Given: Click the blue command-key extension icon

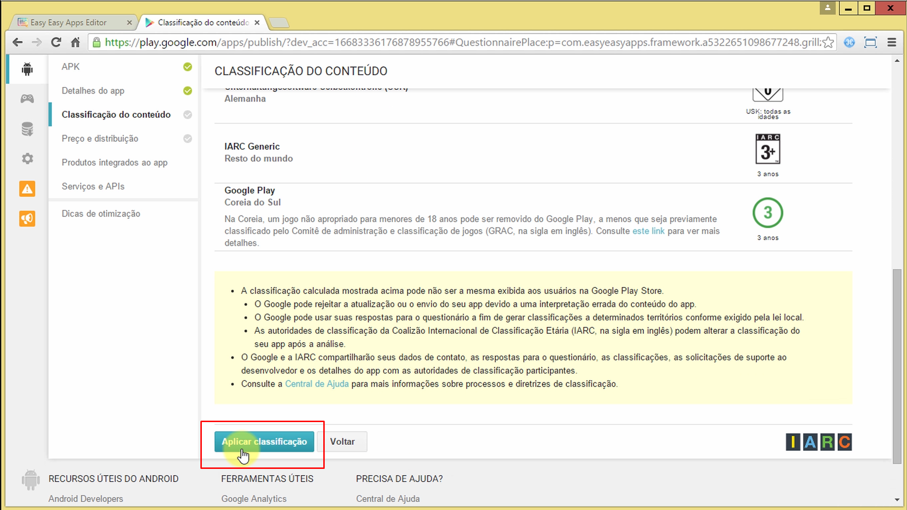Looking at the screenshot, I should pyautogui.click(x=849, y=42).
